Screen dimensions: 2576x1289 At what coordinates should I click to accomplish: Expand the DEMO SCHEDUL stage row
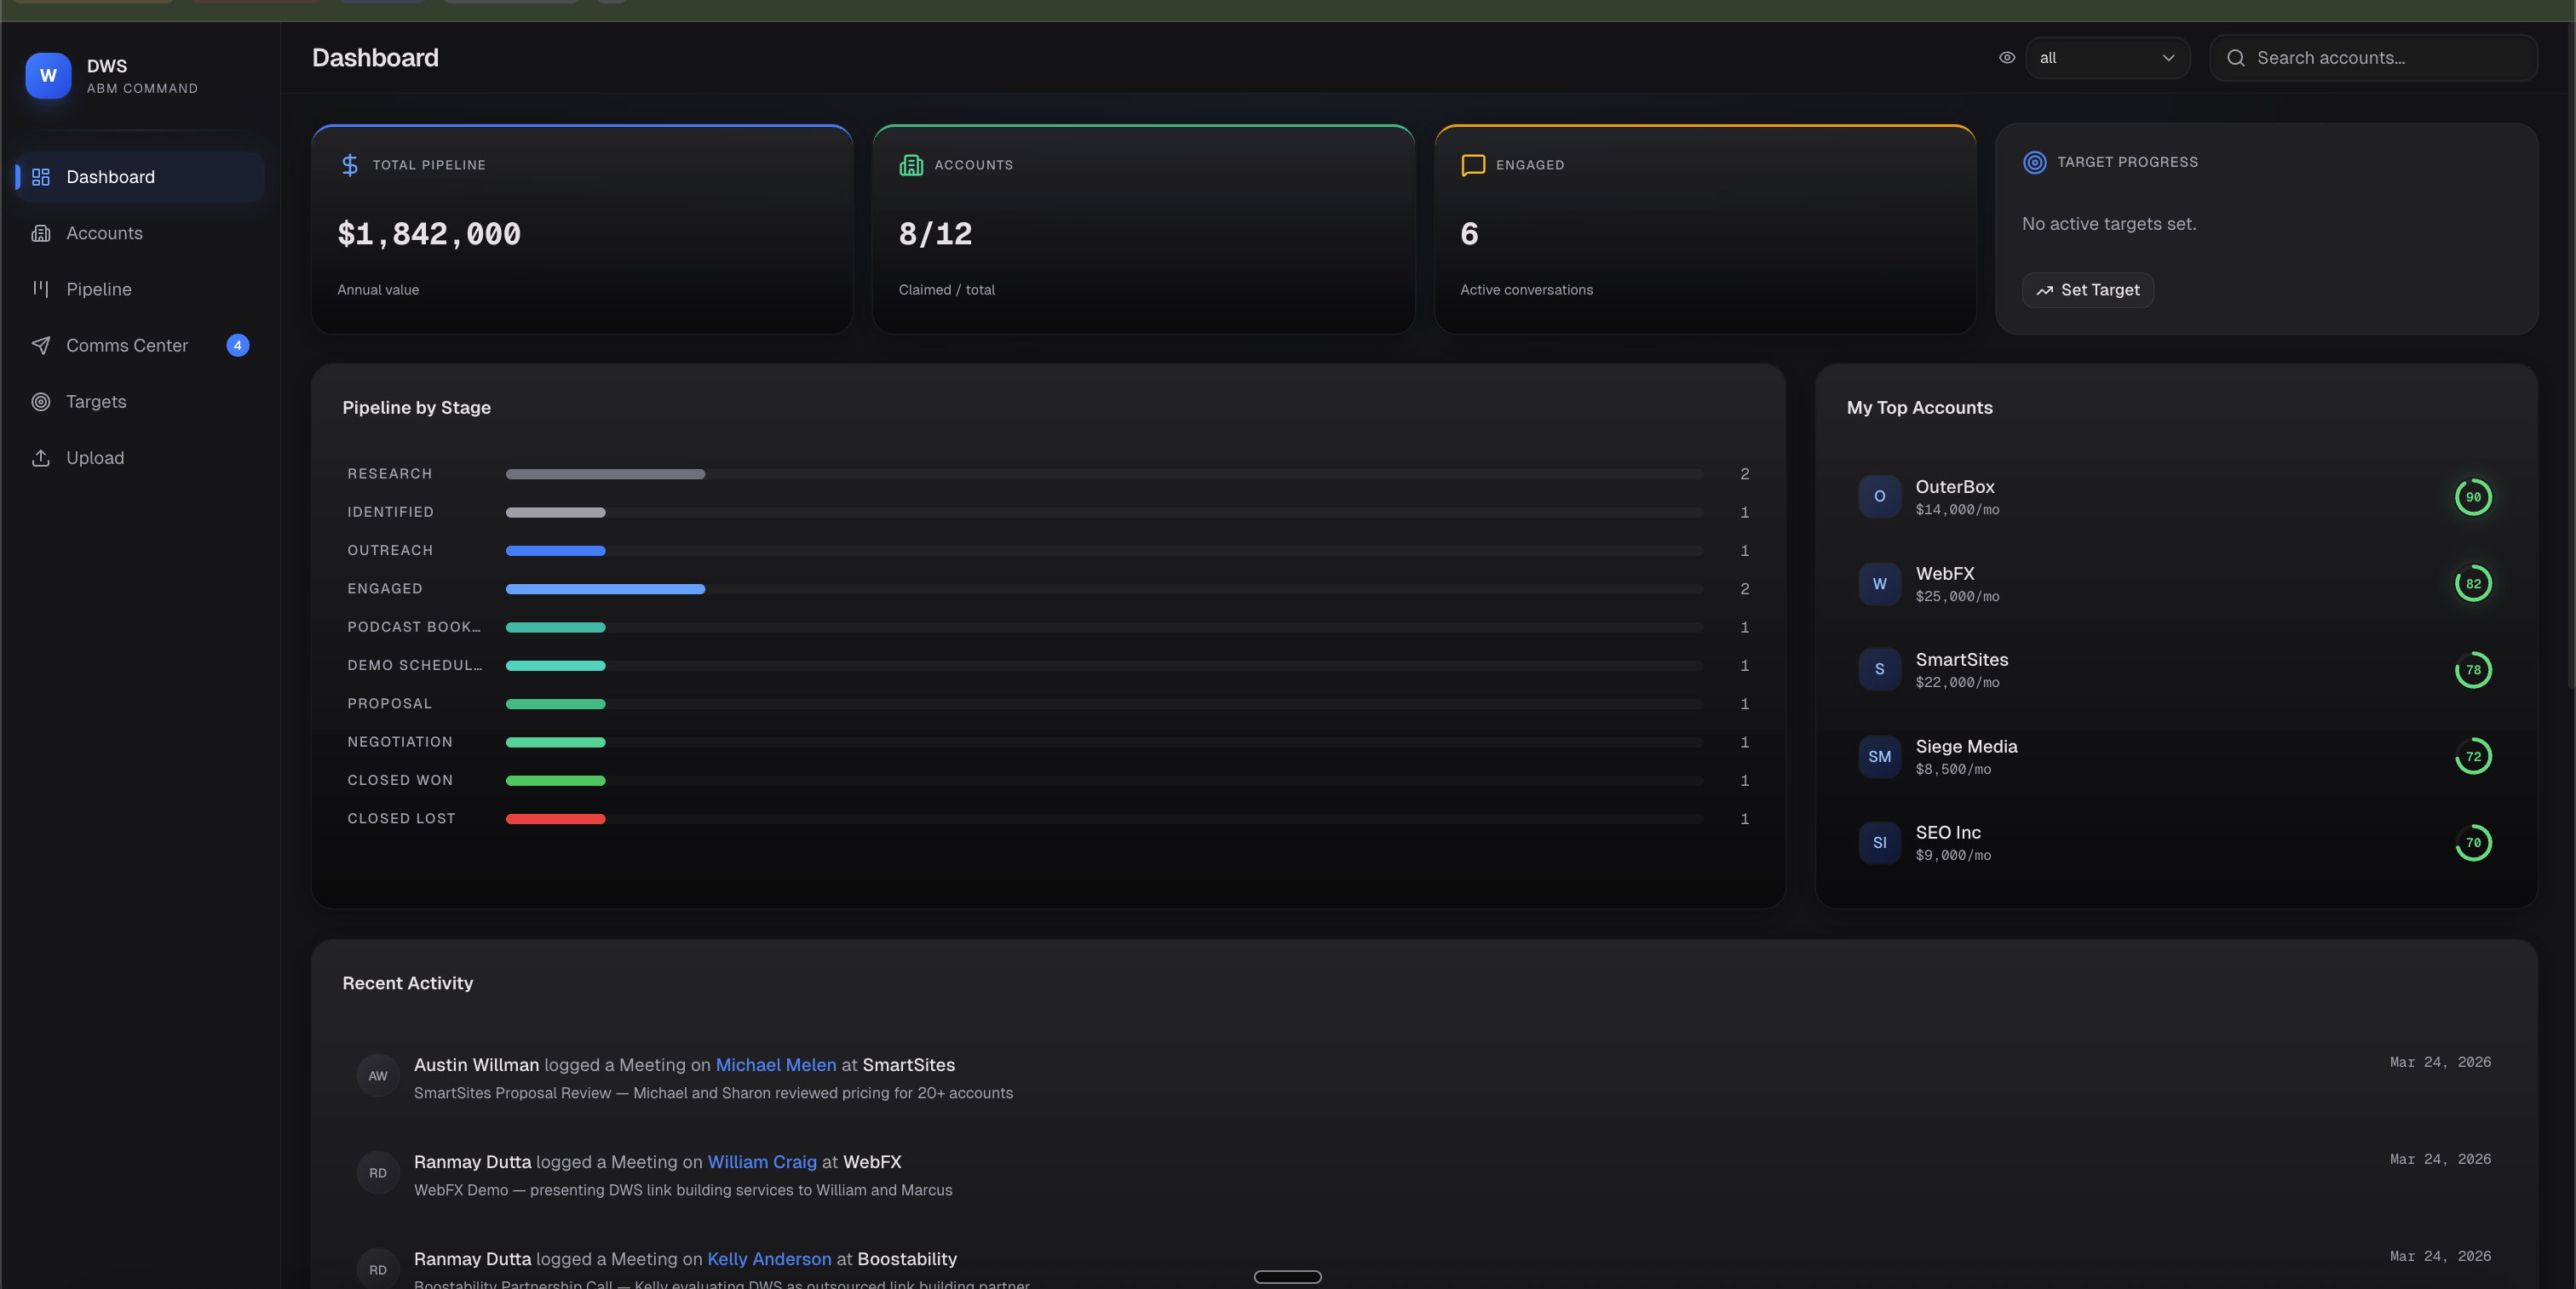click(x=414, y=664)
